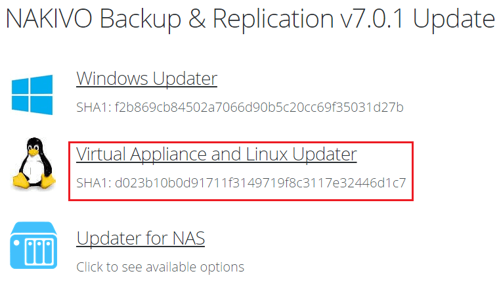Expand 'Click to see available options'

(160, 267)
